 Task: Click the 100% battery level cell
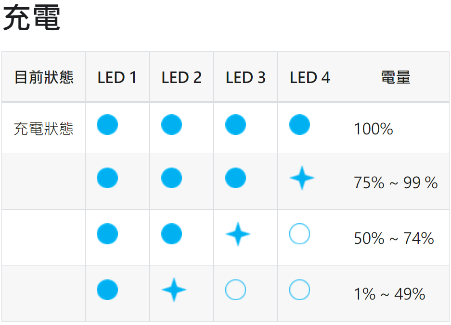click(374, 129)
